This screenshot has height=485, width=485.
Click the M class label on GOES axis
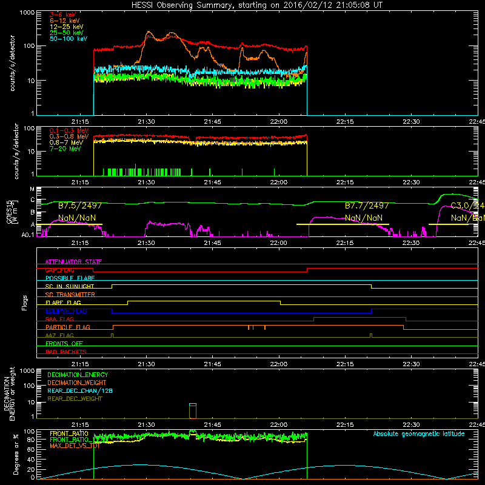[32, 189]
